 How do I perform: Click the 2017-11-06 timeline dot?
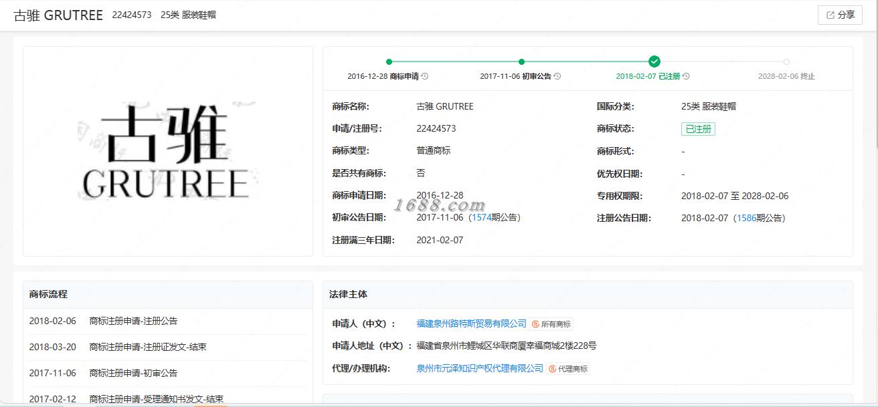521,61
